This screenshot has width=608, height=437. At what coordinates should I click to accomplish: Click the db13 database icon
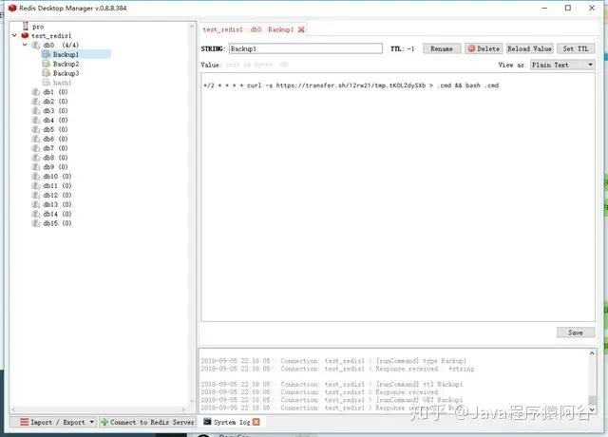tap(36, 204)
